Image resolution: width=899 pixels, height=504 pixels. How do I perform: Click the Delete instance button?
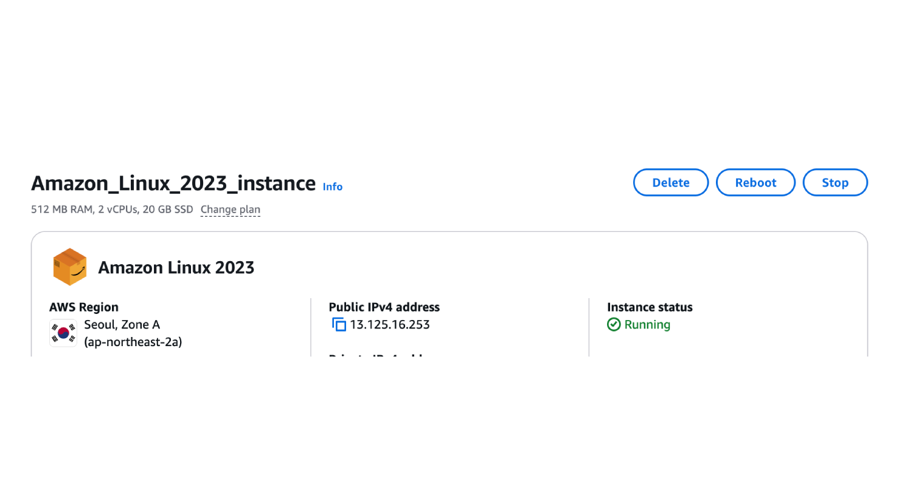click(670, 183)
